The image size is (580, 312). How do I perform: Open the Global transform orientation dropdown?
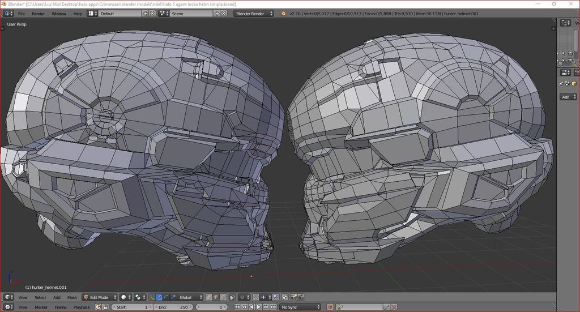point(190,297)
